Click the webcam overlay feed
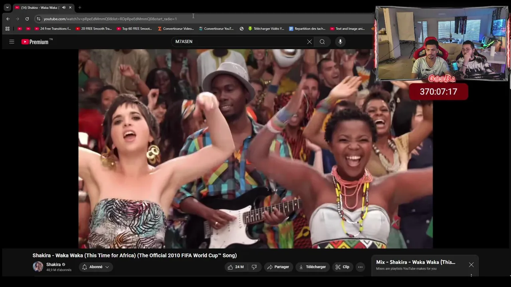Screen dimensions: 511x287 (442, 43)
